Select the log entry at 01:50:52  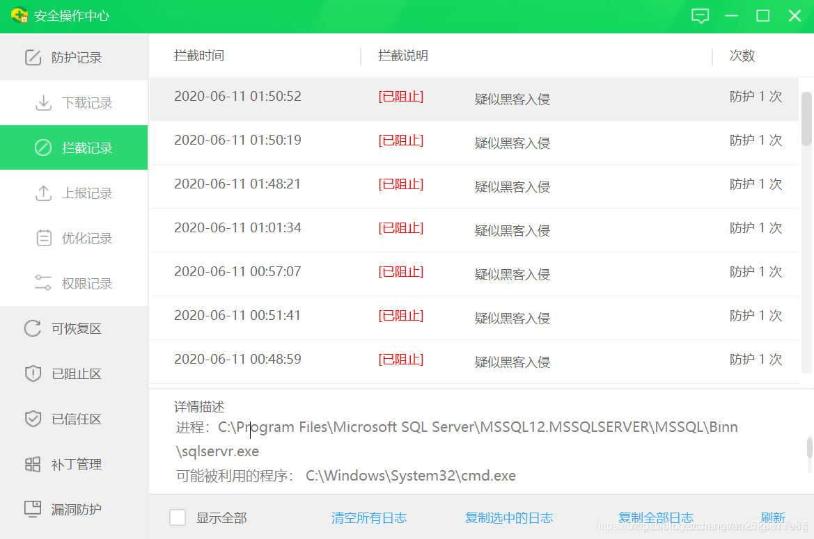(474, 99)
